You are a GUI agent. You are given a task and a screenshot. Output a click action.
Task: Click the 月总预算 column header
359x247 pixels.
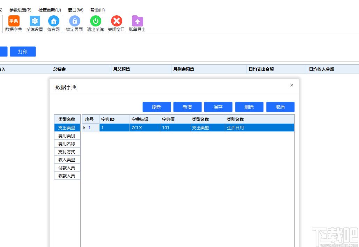coord(141,69)
